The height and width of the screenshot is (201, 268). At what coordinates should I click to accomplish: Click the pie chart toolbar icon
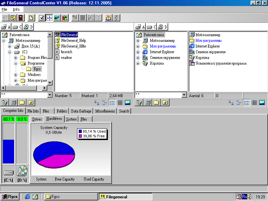[65, 18]
